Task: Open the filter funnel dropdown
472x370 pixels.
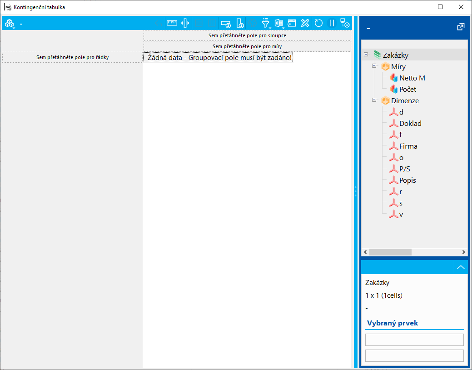Action: 265,23
